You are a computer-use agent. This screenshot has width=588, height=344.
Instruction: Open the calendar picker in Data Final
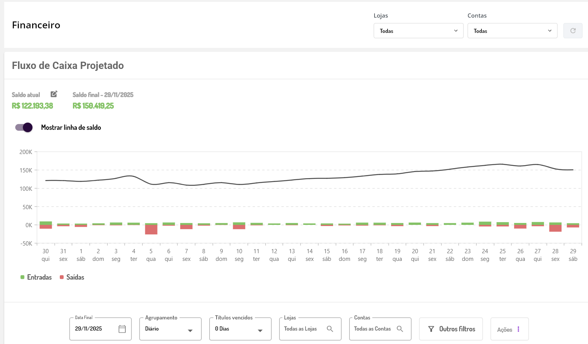(122, 329)
